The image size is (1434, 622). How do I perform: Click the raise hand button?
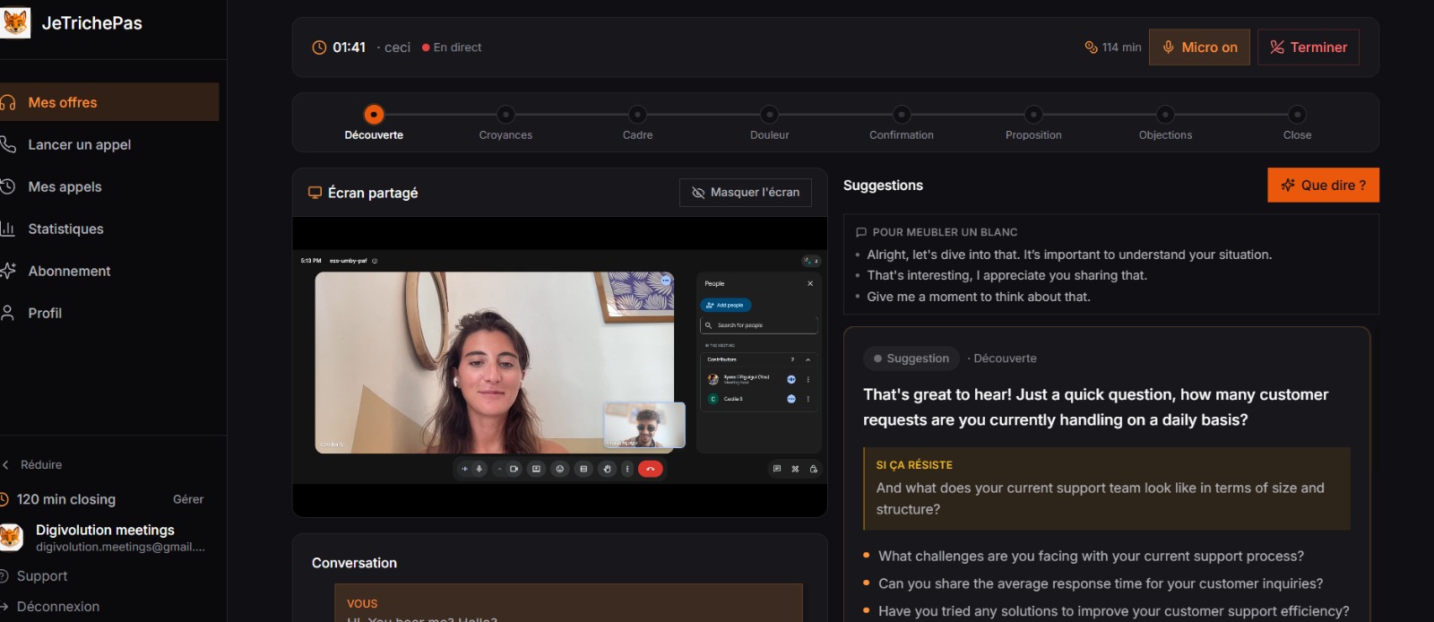click(607, 469)
